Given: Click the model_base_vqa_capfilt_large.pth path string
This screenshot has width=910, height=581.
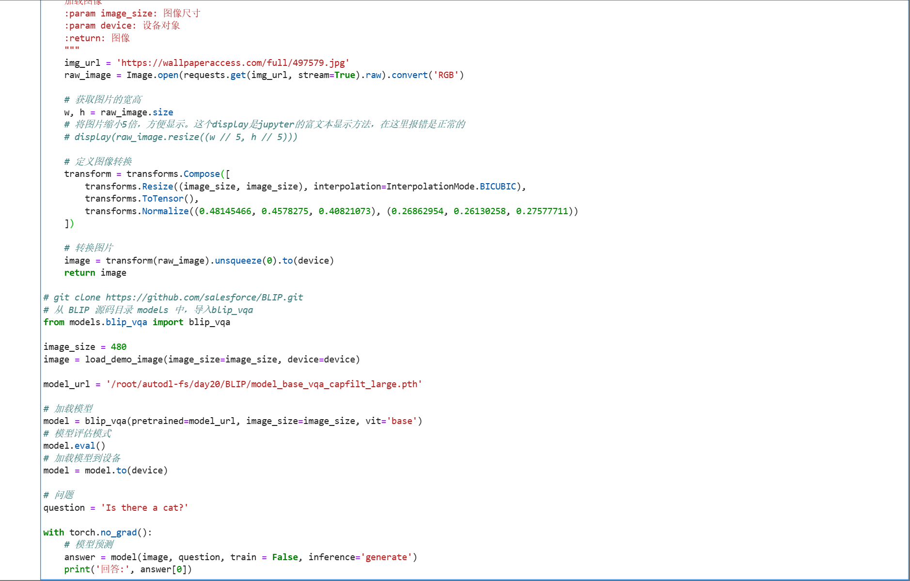Looking at the screenshot, I should [x=264, y=384].
